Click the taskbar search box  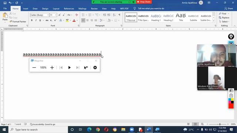(38, 130)
